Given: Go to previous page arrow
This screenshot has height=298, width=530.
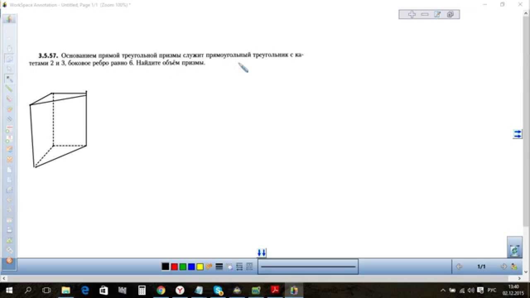Looking at the screenshot, I should point(459,267).
